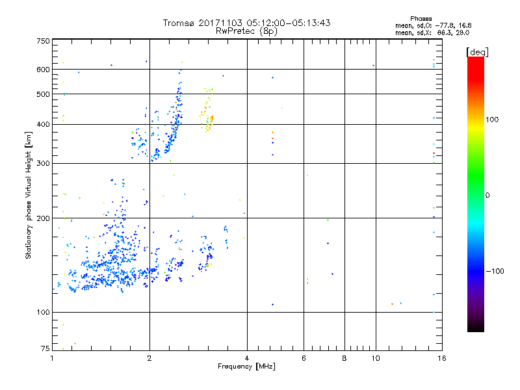
Task: Click the Virtual Height y-axis label
Action: (29, 194)
